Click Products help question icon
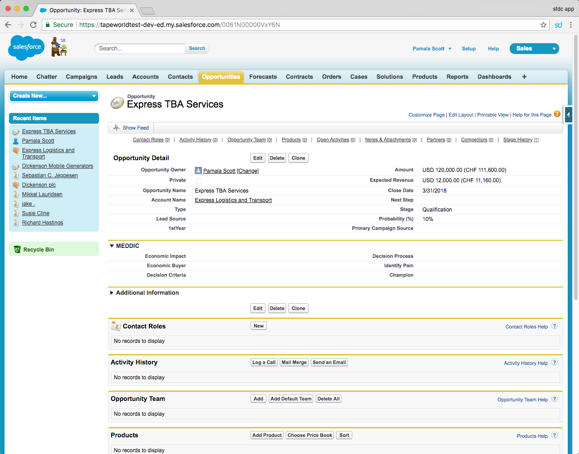This screenshot has width=579, height=454. coord(555,435)
